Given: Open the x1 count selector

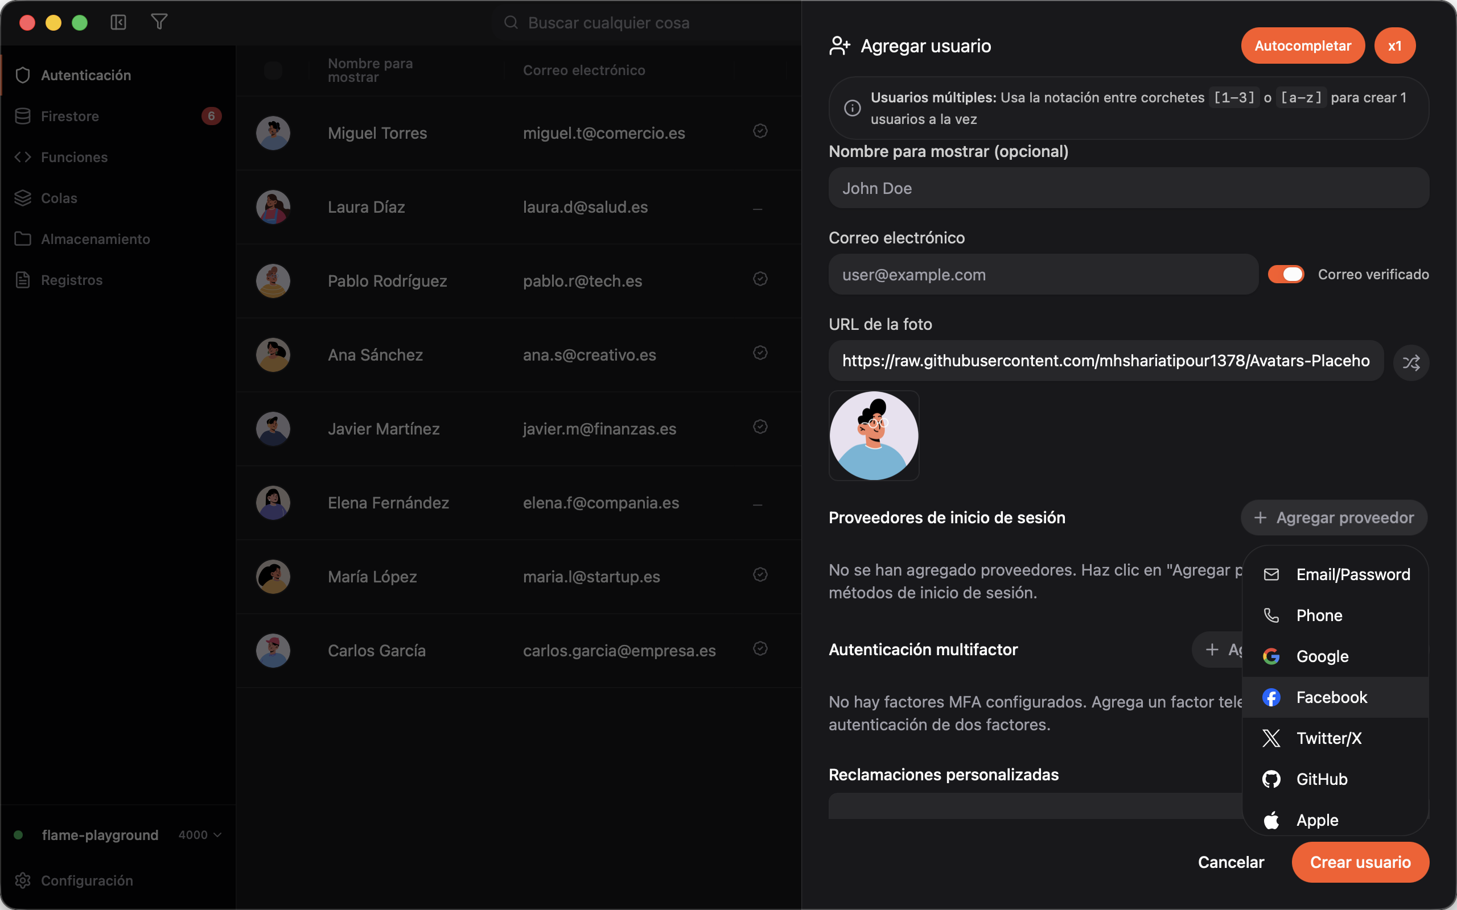Looking at the screenshot, I should pyautogui.click(x=1394, y=45).
